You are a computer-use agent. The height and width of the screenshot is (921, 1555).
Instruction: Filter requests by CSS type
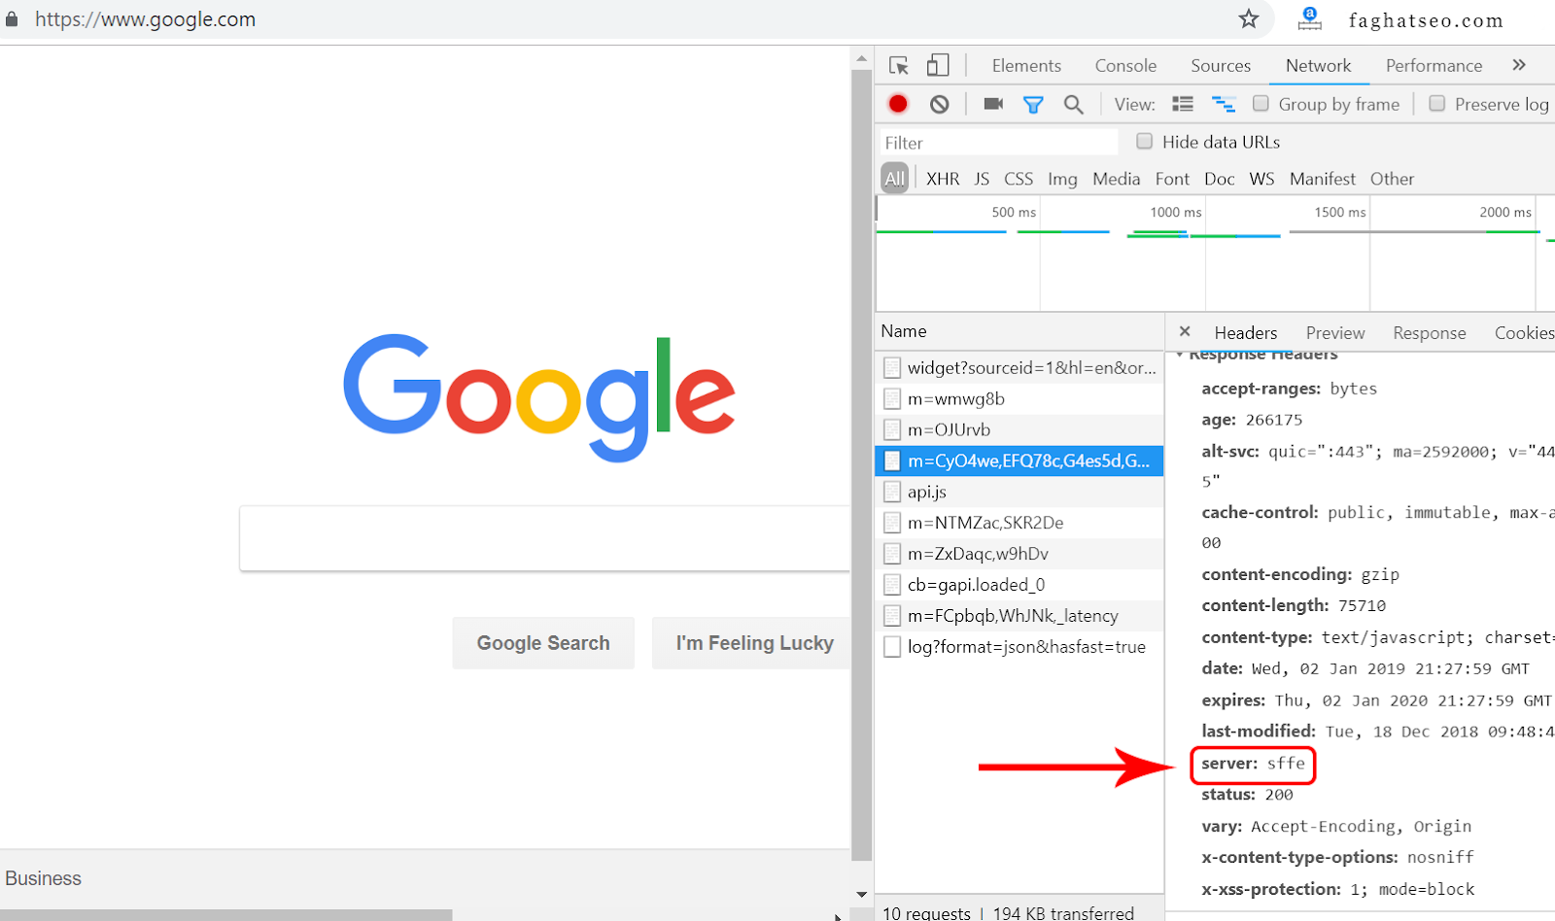(1019, 179)
